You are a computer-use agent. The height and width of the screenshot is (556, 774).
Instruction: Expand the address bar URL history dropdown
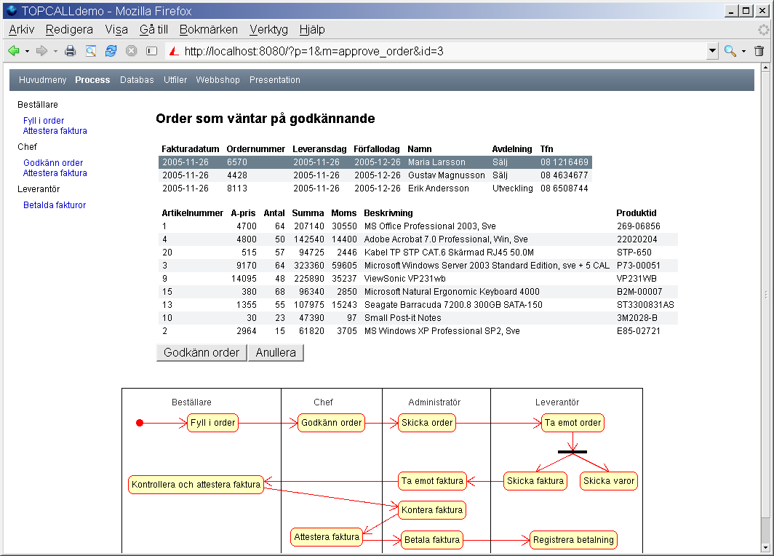(x=711, y=51)
